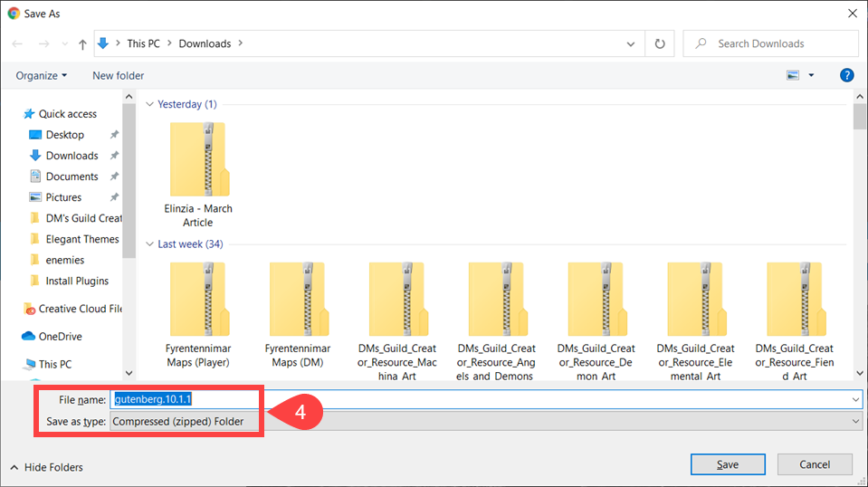Image resolution: width=868 pixels, height=487 pixels.
Task: Click the Save button
Action: (727, 464)
